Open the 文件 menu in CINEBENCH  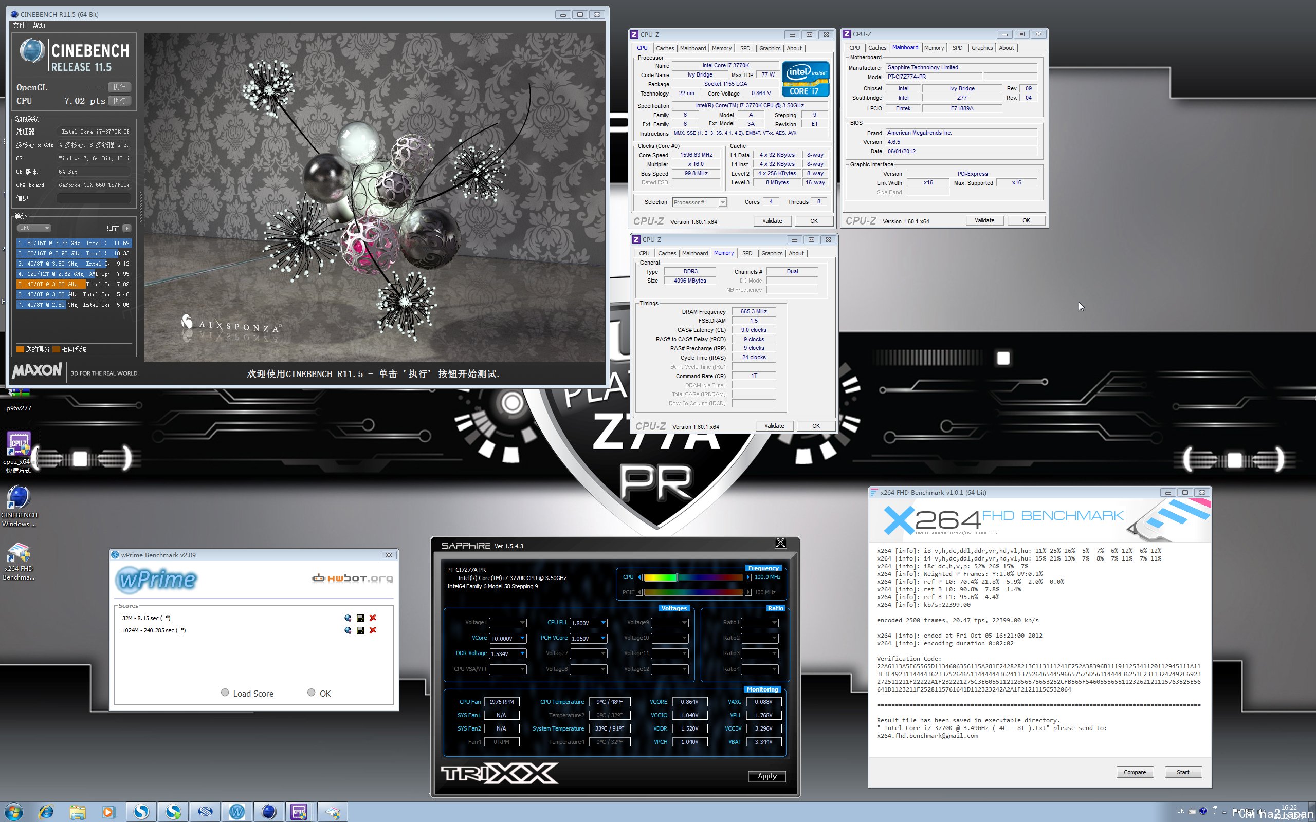[x=19, y=26]
